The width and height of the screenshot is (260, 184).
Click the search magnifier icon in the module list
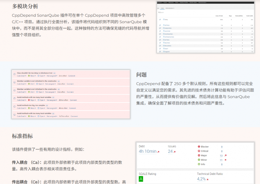(x=159, y=13)
